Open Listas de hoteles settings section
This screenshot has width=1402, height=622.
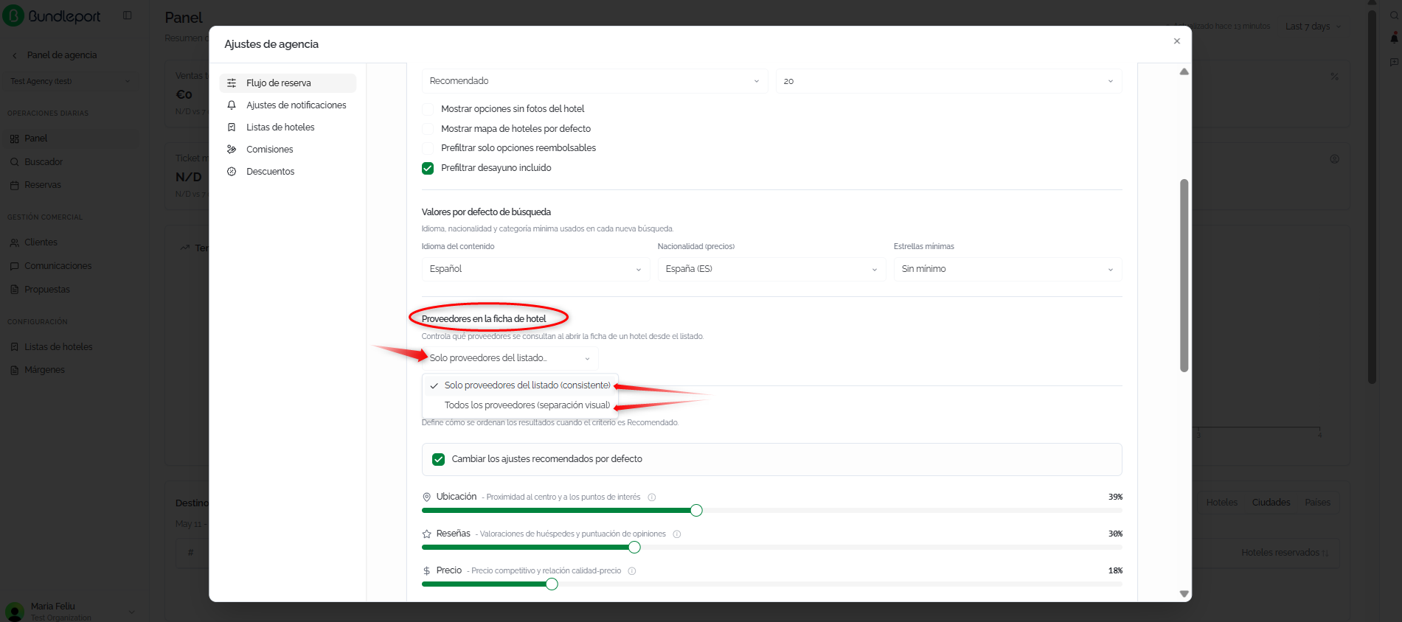(288, 127)
